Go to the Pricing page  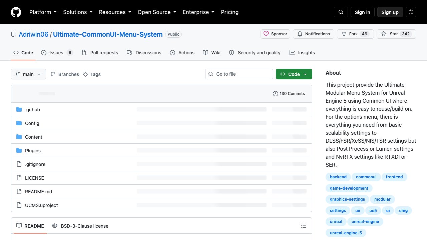coord(230,12)
